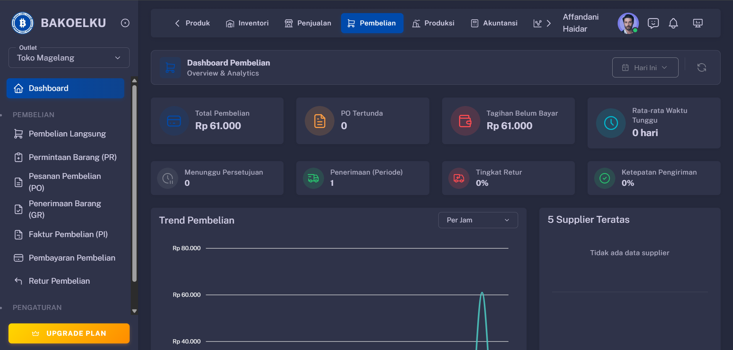Click the Pembayaran Pembelian card icon
The width and height of the screenshot is (733, 350).
coord(18,257)
